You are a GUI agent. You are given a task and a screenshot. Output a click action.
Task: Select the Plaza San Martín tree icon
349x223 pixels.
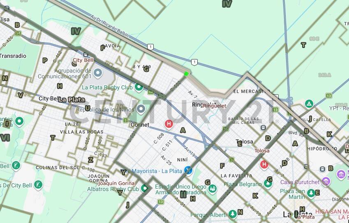tap(311, 193)
